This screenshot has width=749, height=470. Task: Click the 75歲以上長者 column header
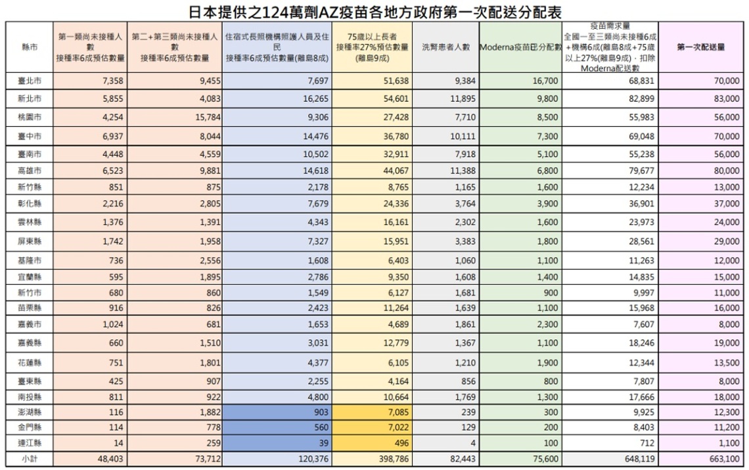(x=372, y=47)
